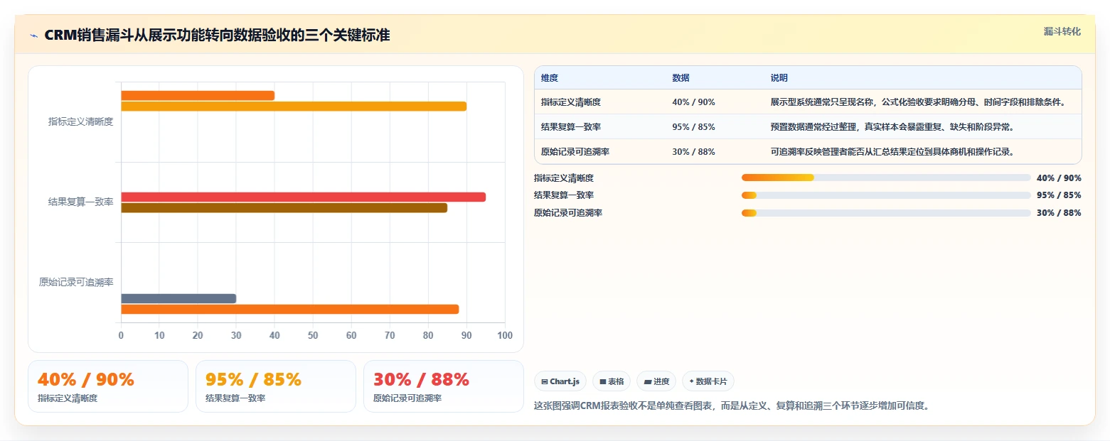Click the footer note starting 这张图强调CRM报表验收

[732, 406]
